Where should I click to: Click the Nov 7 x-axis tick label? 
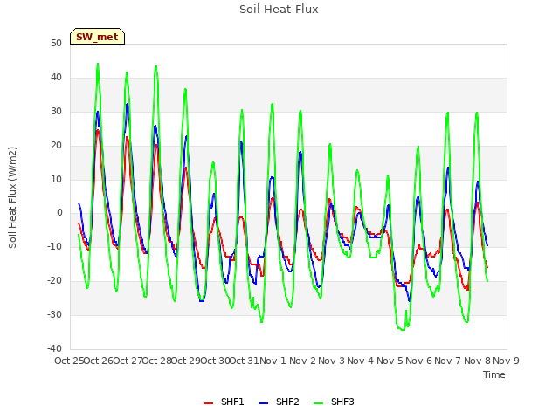pos(448,361)
